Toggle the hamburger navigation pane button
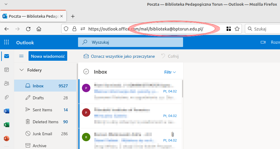This screenshot has width=280, height=149. (21, 56)
